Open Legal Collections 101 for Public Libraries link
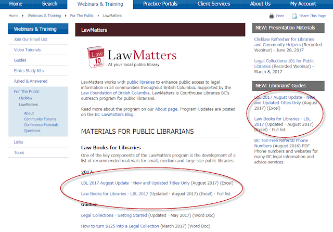 click(x=284, y=63)
